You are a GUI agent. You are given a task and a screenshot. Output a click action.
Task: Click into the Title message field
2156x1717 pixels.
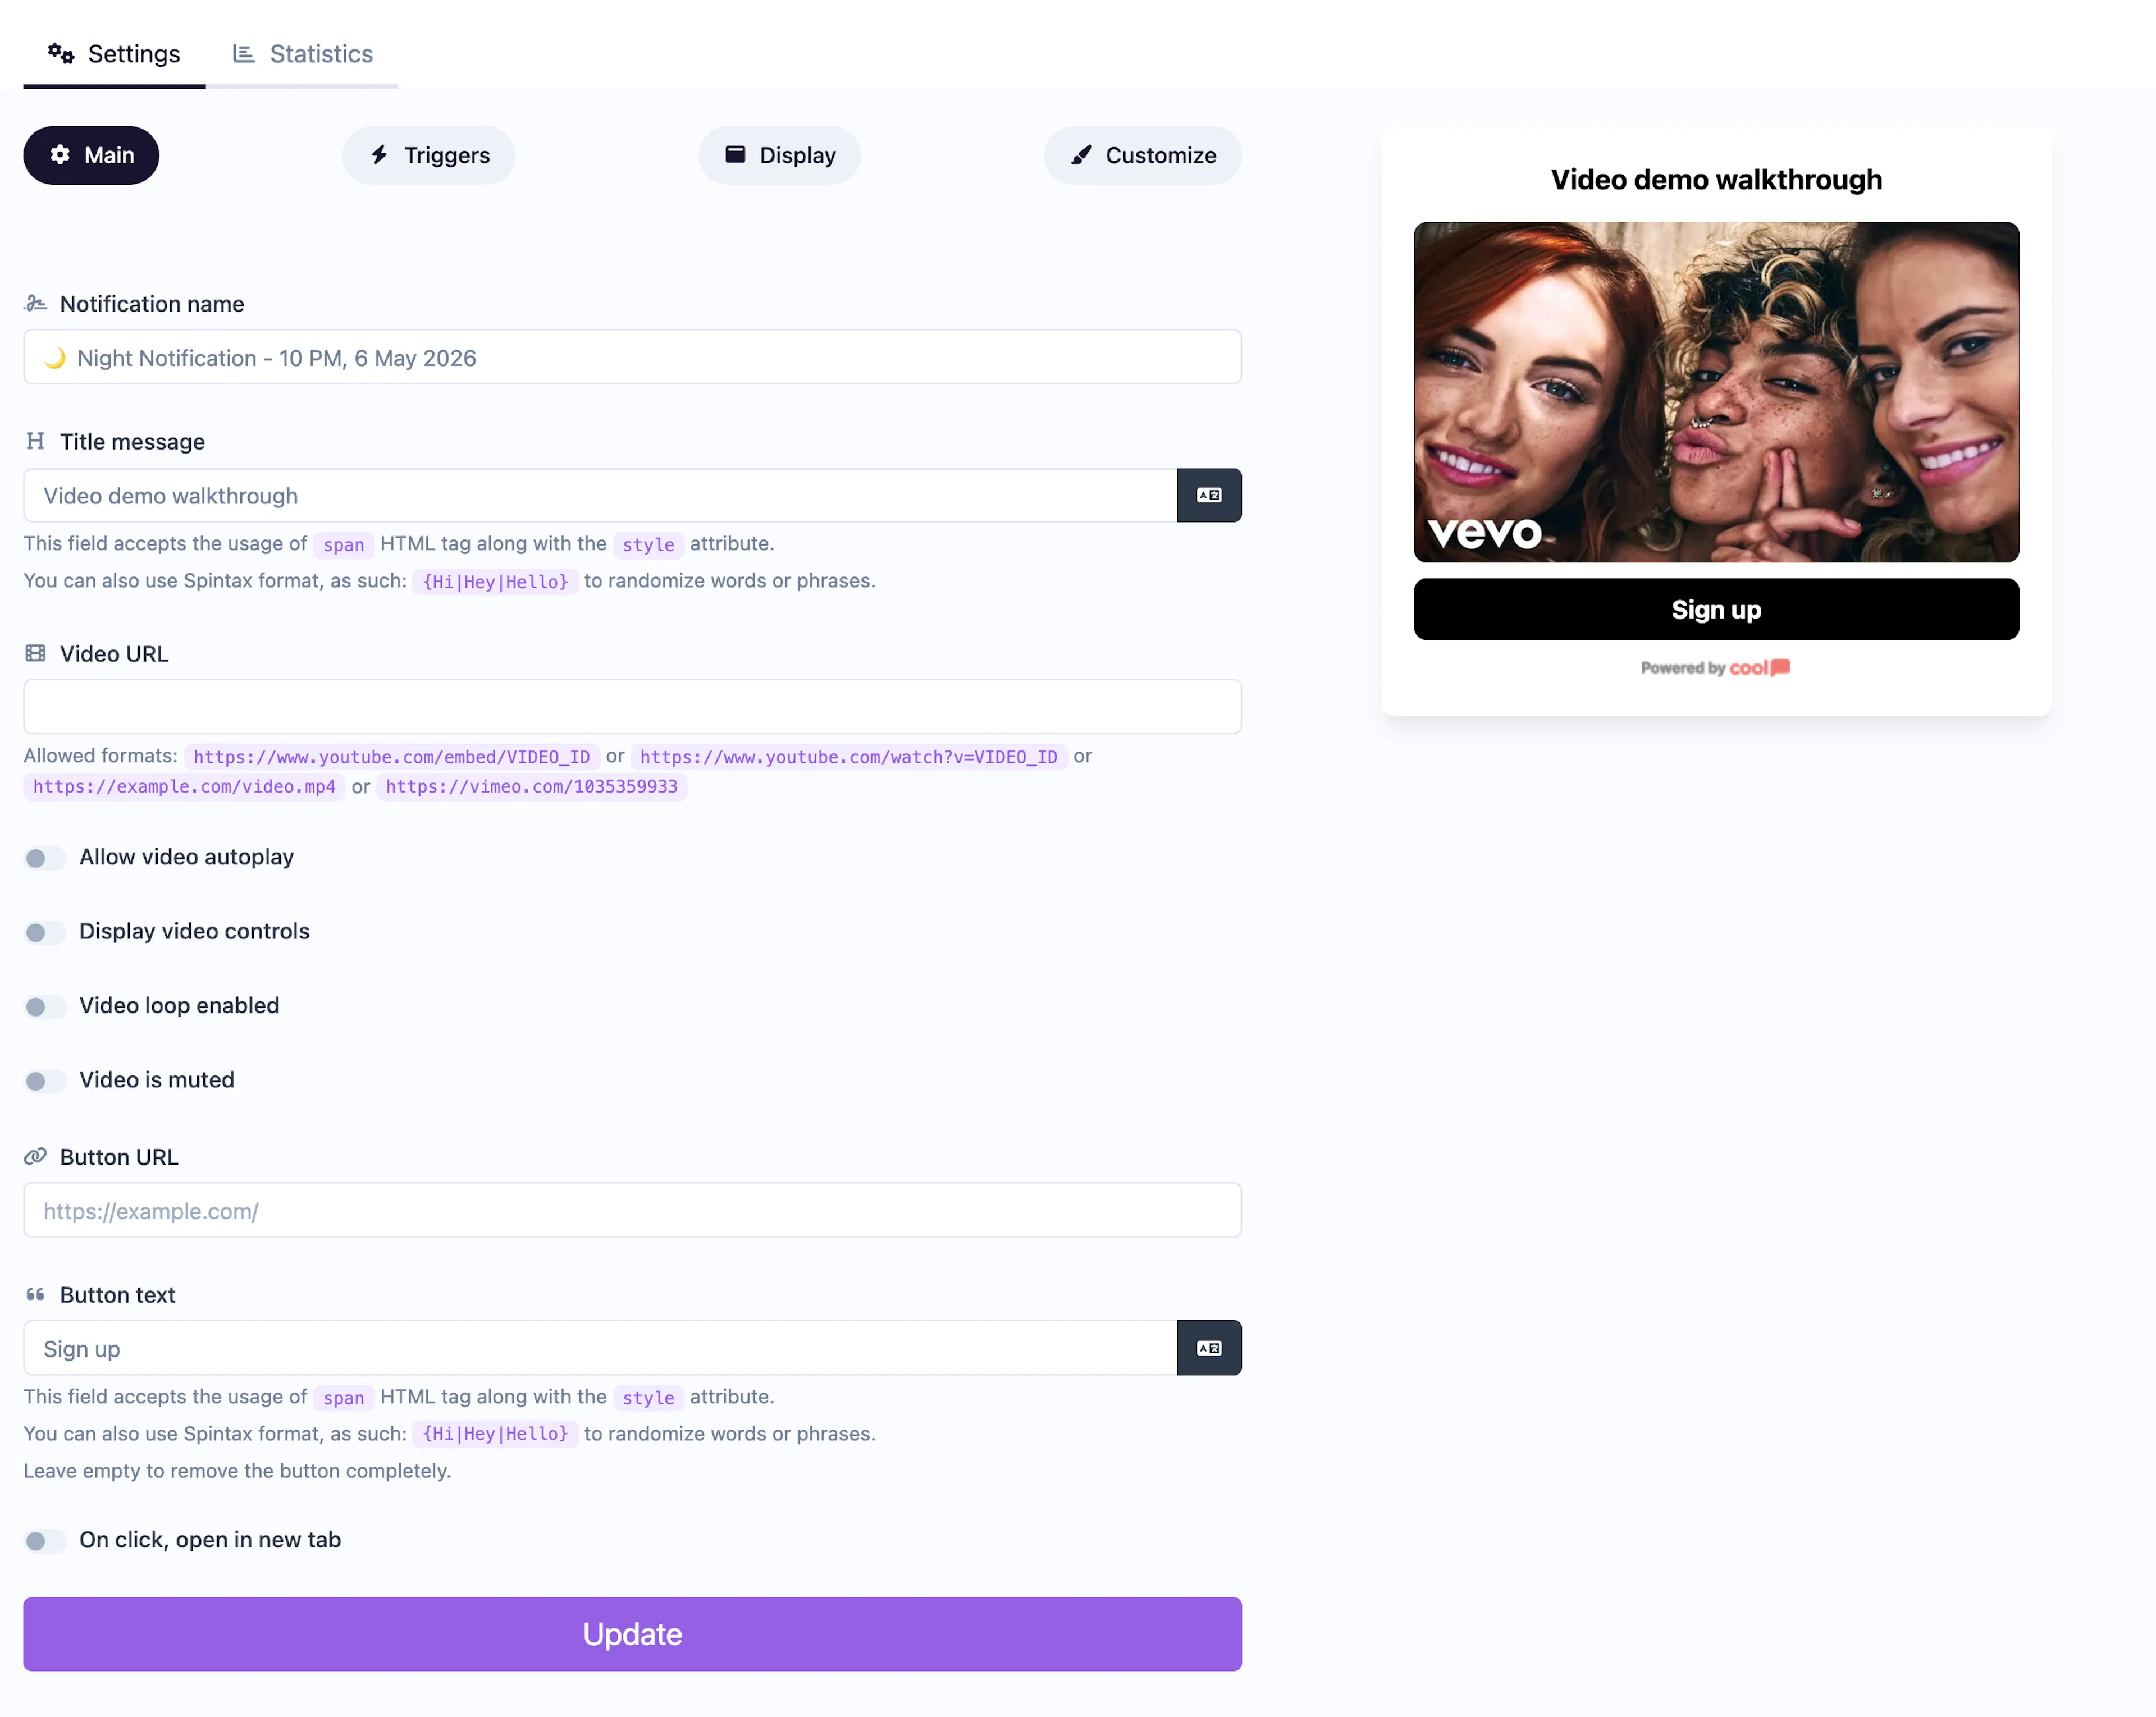(600, 496)
